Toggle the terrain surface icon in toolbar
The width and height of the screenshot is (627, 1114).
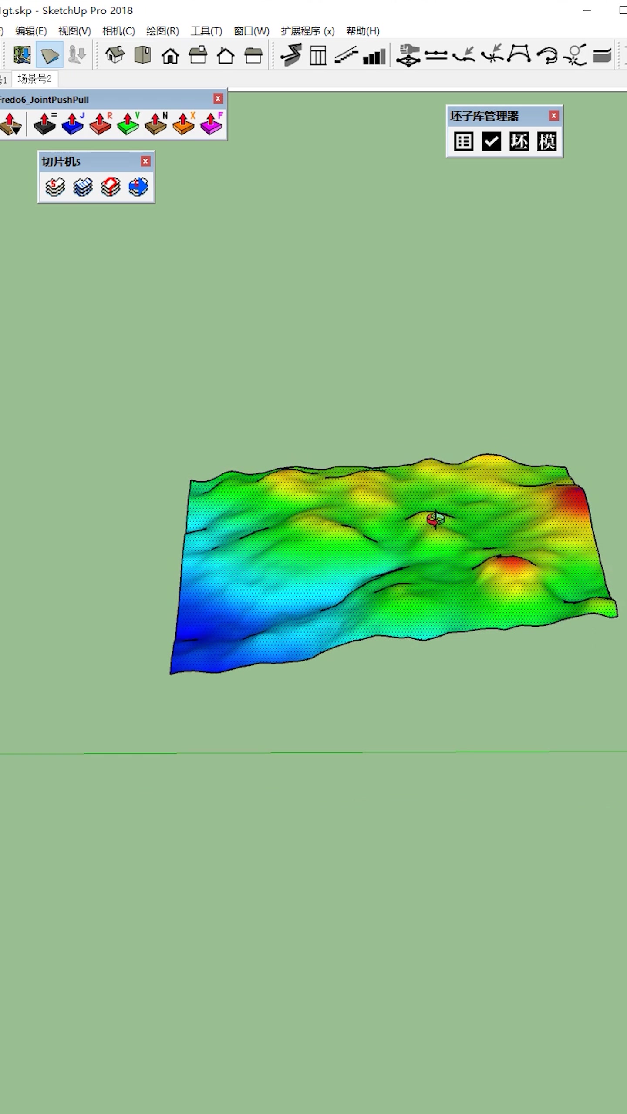coord(50,55)
